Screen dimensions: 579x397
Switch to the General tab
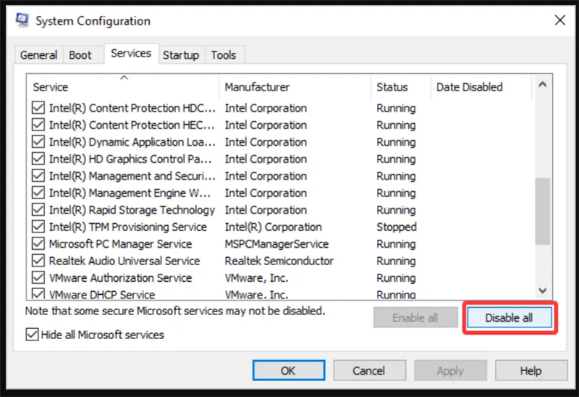pyautogui.click(x=38, y=55)
